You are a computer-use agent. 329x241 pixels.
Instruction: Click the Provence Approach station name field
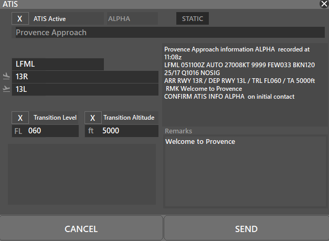pos(170,33)
